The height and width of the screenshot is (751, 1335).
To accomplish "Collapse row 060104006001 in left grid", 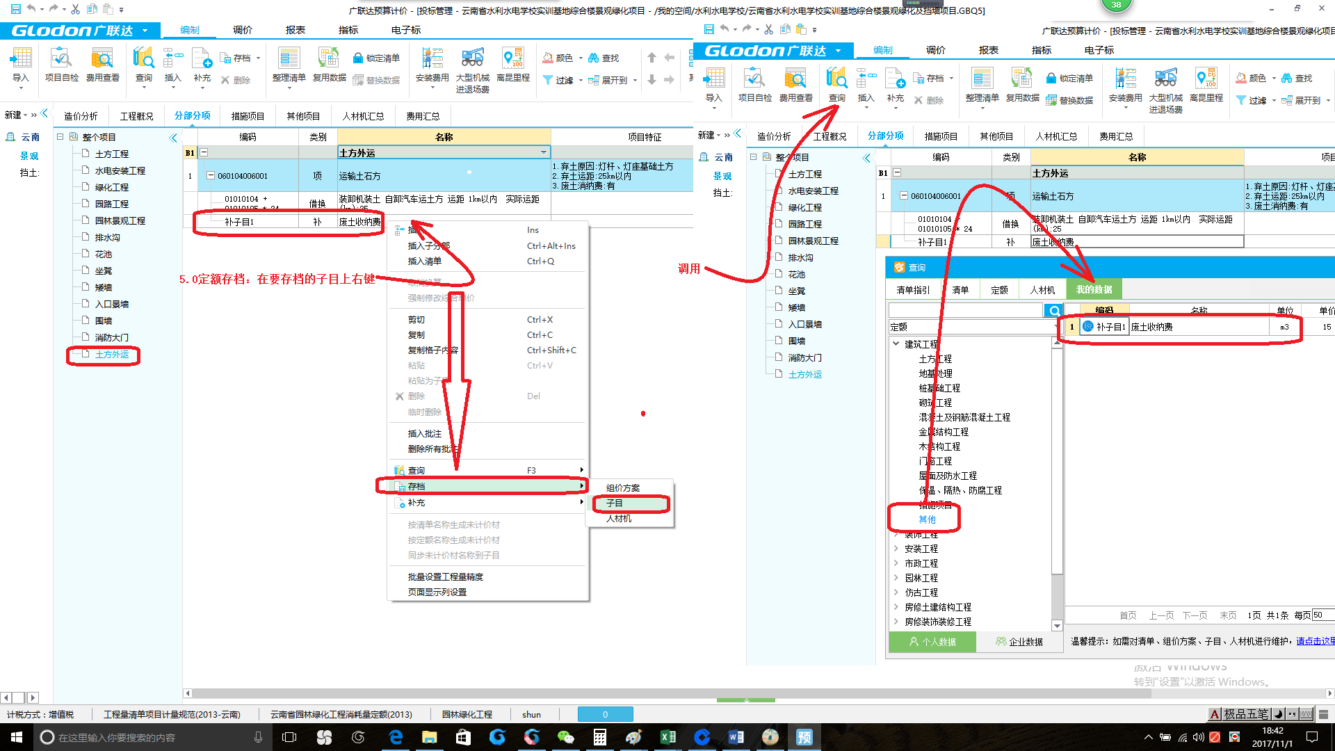I will 211,175.
